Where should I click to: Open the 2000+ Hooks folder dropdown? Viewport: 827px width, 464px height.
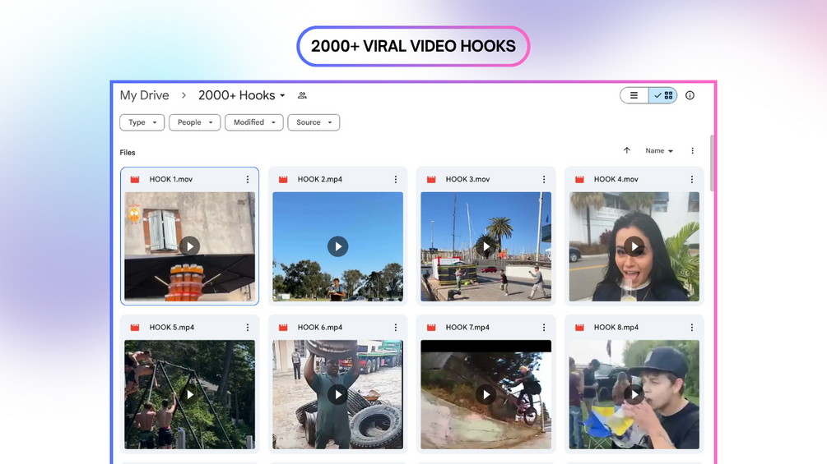pos(242,95)
